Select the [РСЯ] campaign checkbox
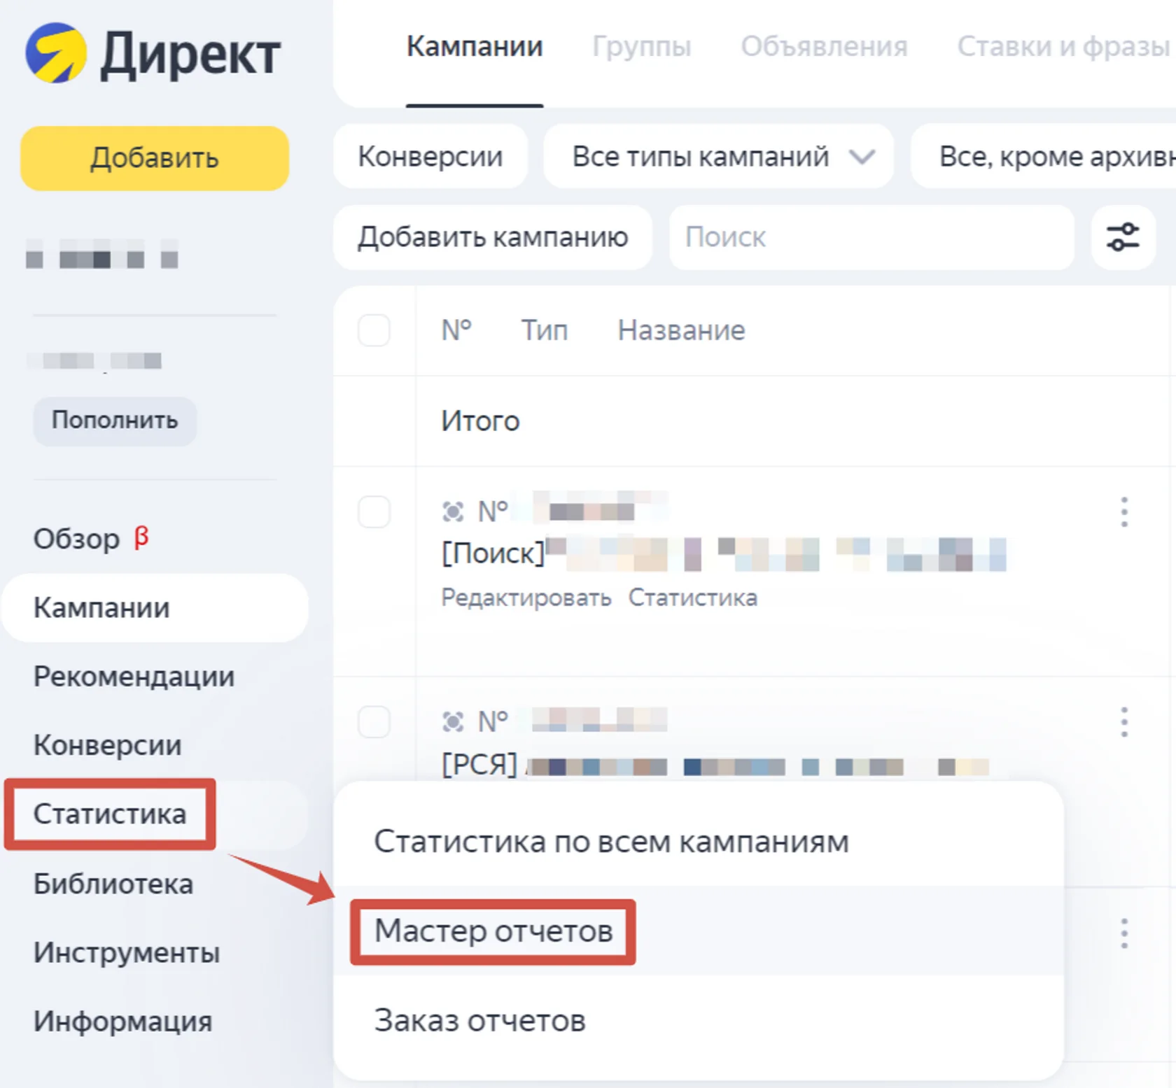Screen dimensions: 1176x1088 pyautogui.click(x=374, y=721)
